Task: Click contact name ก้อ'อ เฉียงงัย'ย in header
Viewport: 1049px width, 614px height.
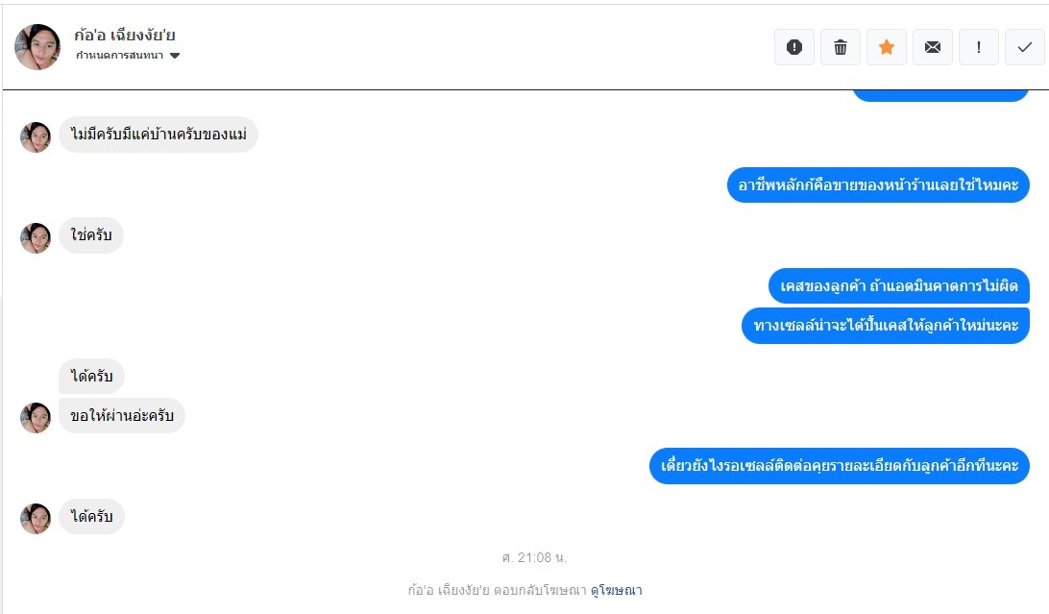Action: 125,35
